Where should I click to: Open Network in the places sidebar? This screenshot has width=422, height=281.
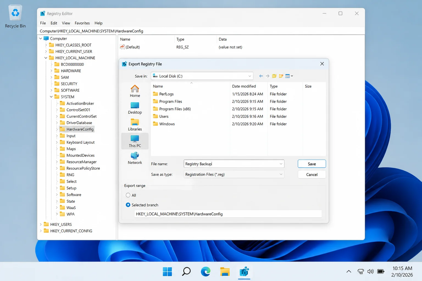(x=135, y=158)
